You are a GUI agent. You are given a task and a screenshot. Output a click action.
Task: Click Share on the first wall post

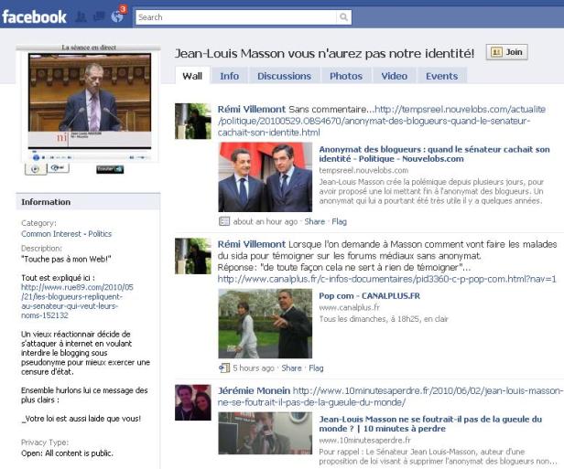tap(314, 221)
